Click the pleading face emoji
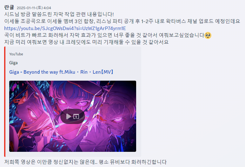 208,35
